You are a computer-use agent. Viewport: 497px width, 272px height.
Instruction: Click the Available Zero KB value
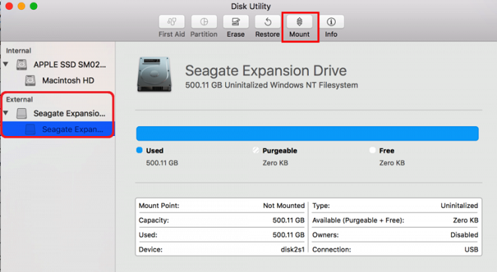[x=465, y=220]
